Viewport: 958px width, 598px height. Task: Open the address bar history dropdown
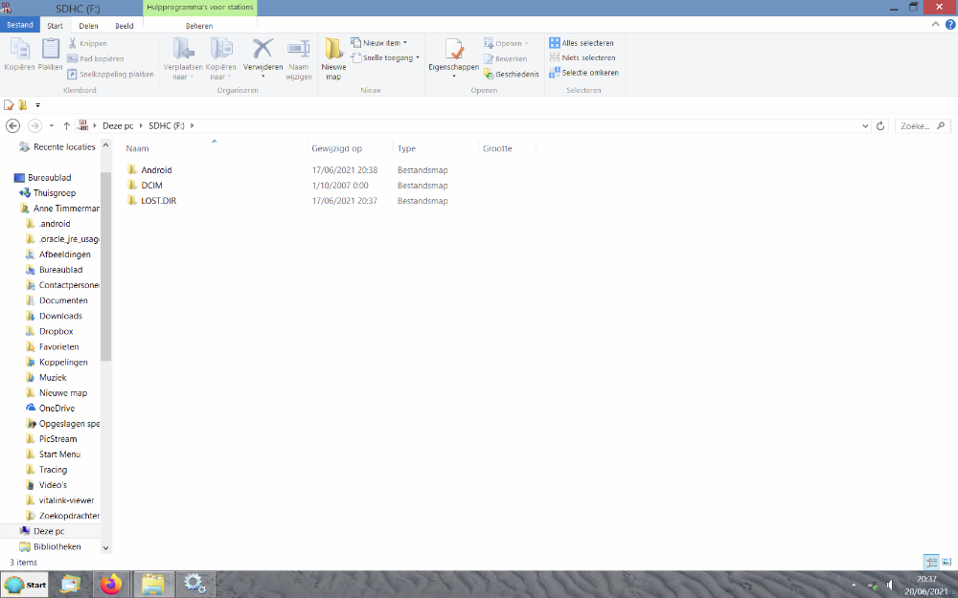(x=865, y=125)
